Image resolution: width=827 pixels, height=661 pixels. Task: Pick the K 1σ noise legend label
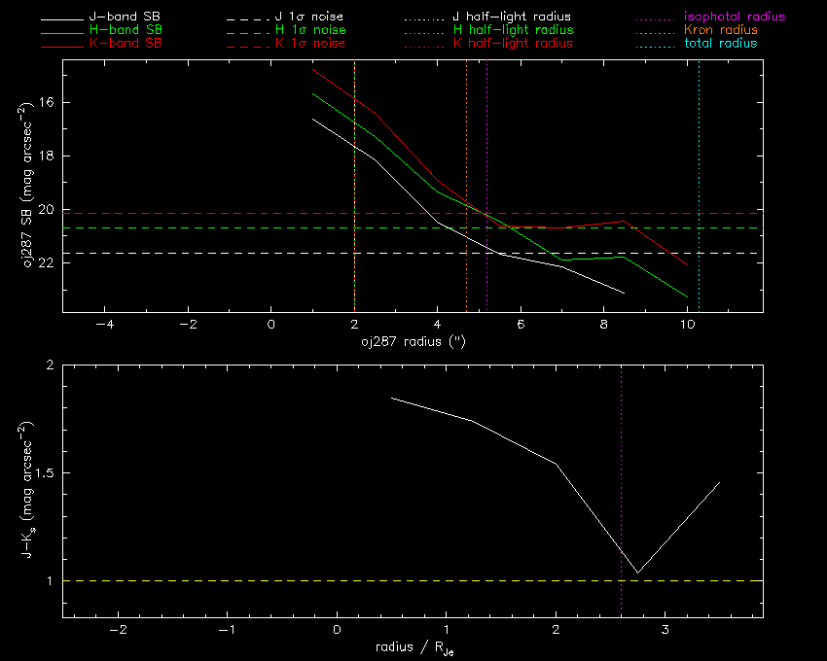coord(305,44)
